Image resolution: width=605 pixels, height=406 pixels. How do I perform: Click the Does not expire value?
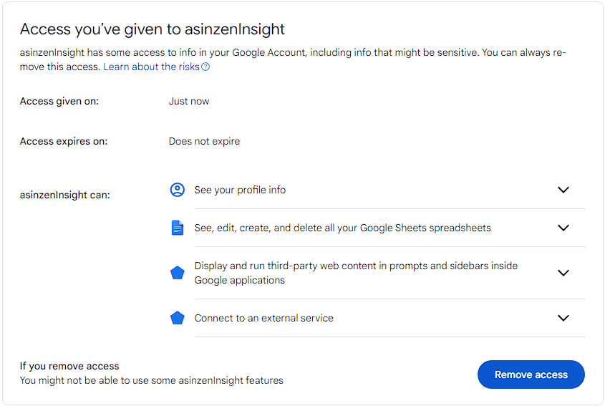(204, 141)
